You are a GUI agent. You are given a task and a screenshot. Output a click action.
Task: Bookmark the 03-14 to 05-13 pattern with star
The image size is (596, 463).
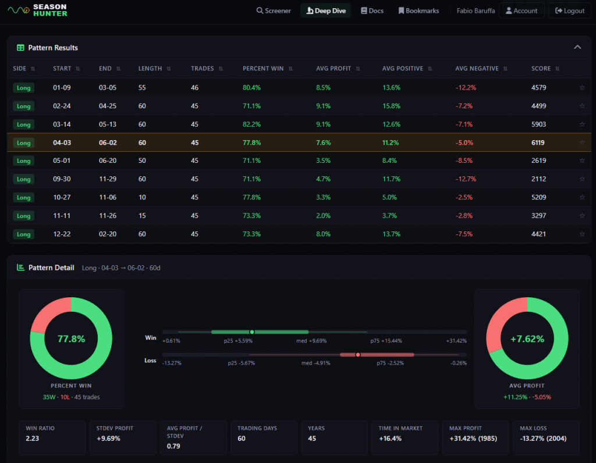pyautogui.click(x=582, y=124)
